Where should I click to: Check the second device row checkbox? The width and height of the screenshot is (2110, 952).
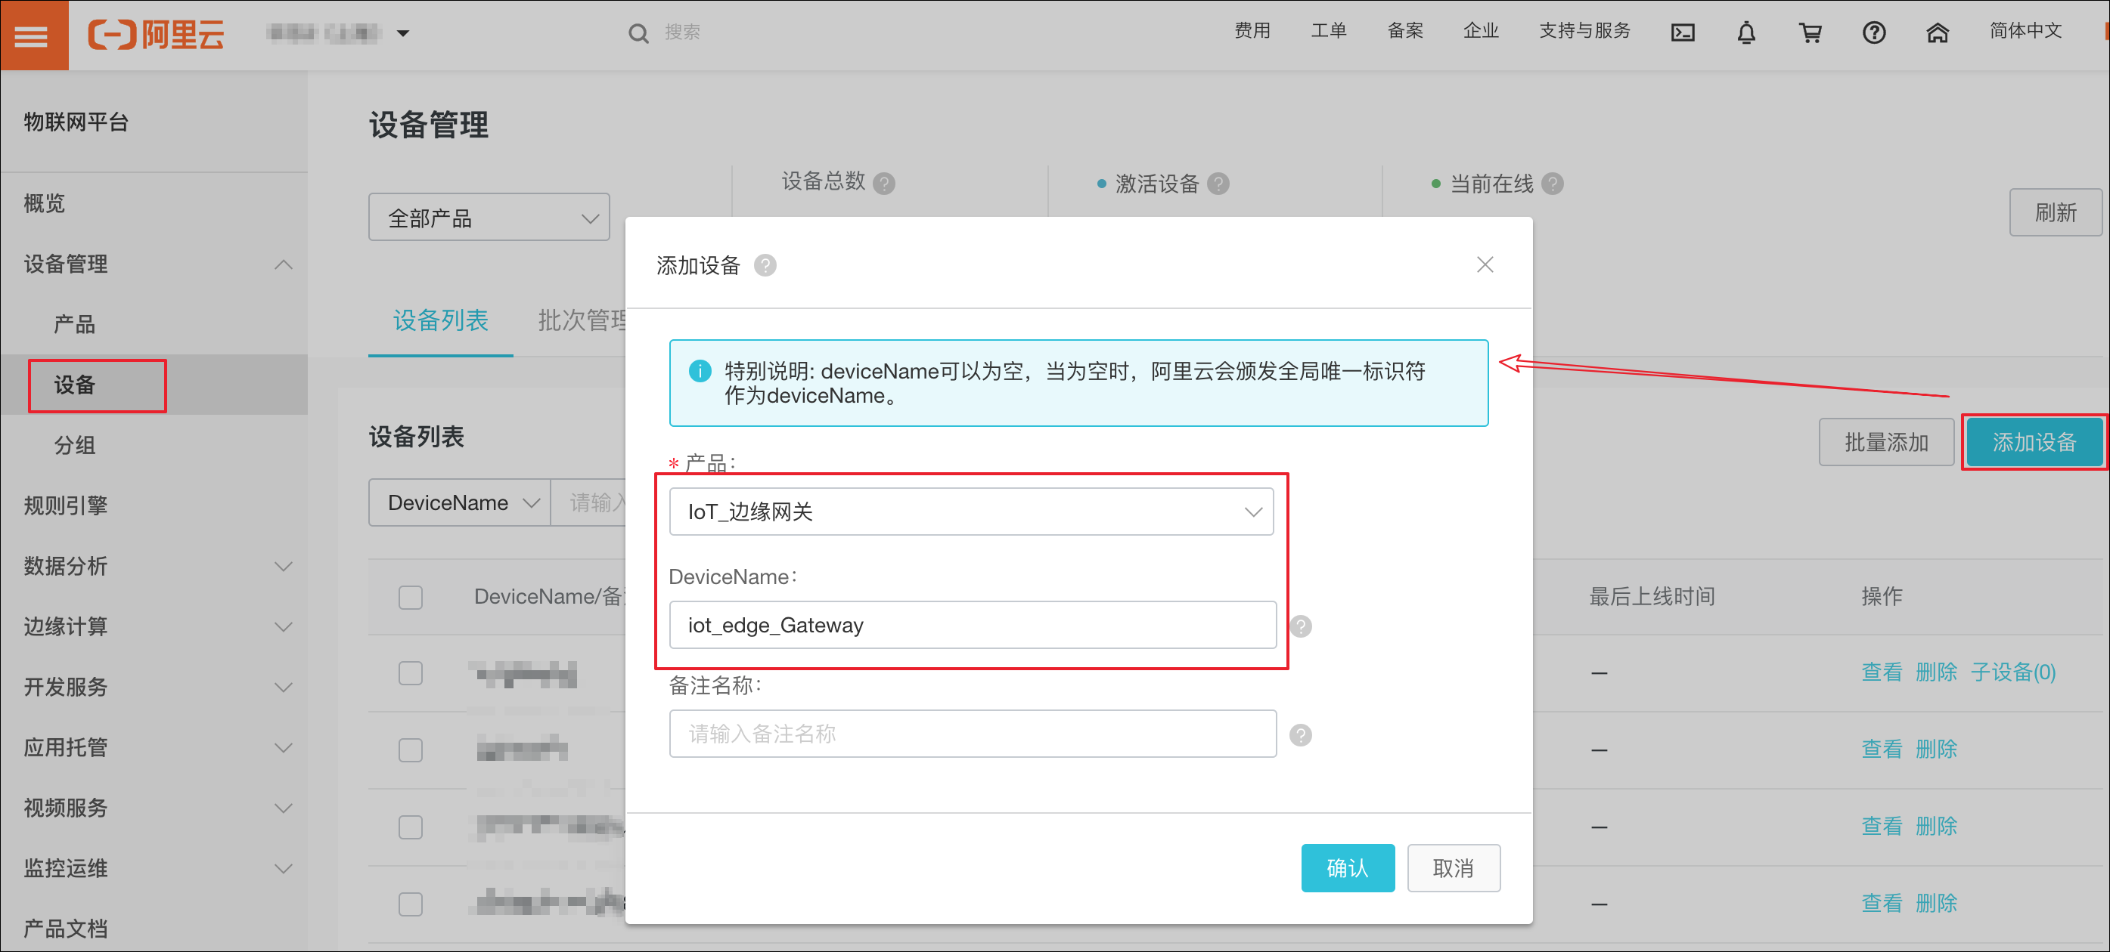click(x=411, y=750)
